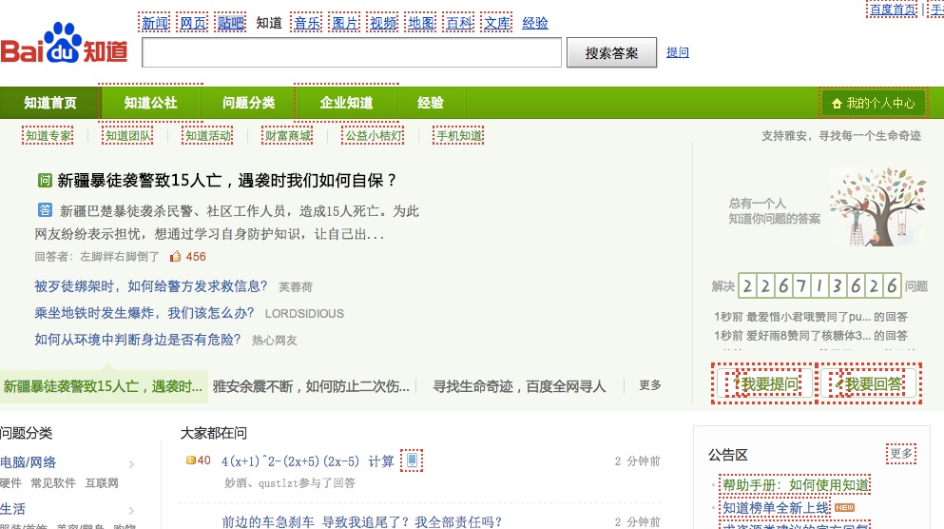Click the NEW badge beside 知道榜单全新上线
This screenshot has width=944, height=529.
pos(845,508)
